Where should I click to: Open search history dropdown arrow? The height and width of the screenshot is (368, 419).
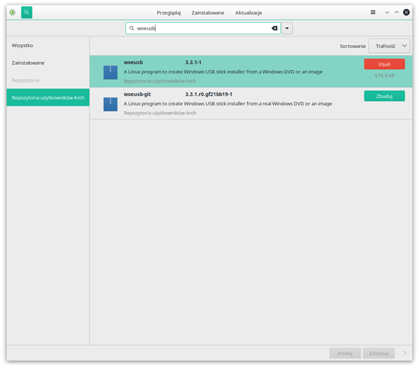click(287, 28)
